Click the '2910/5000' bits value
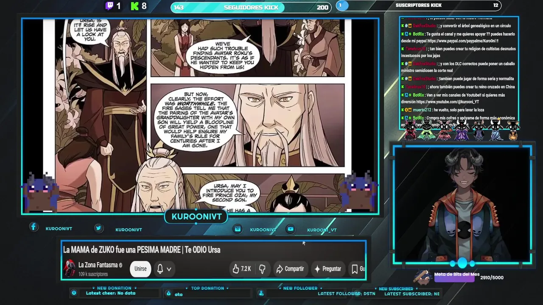543x305 pixels. click(x=492, y=277)
